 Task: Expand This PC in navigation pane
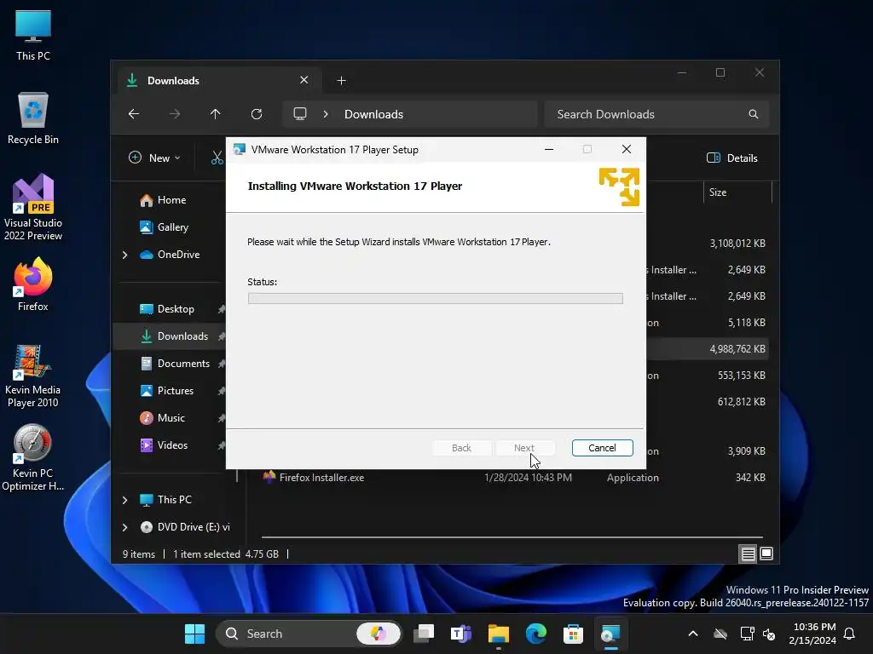[124, 500]
